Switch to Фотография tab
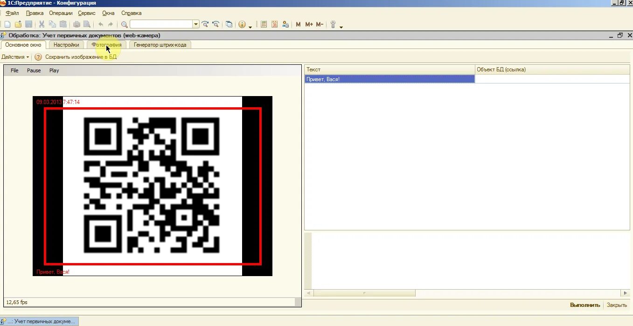633x326 pixels. pos(106,45)
